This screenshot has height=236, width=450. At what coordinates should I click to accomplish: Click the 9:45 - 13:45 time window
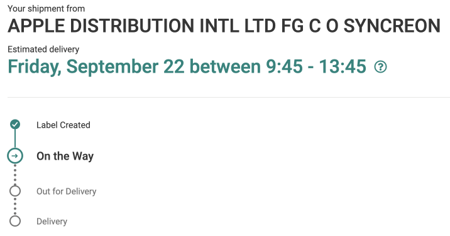316,66
